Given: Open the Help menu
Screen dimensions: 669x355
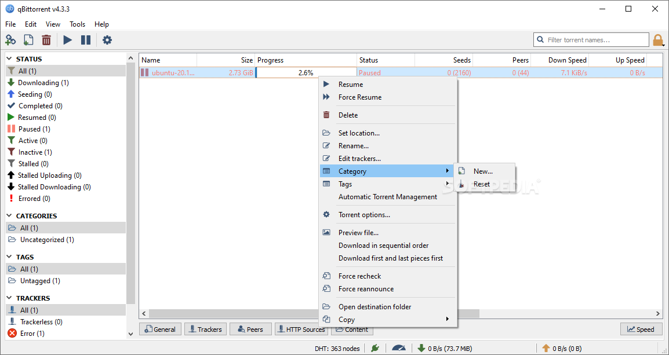Looking at the screenshot, I should pyautogui.click(x=101, y=24).
